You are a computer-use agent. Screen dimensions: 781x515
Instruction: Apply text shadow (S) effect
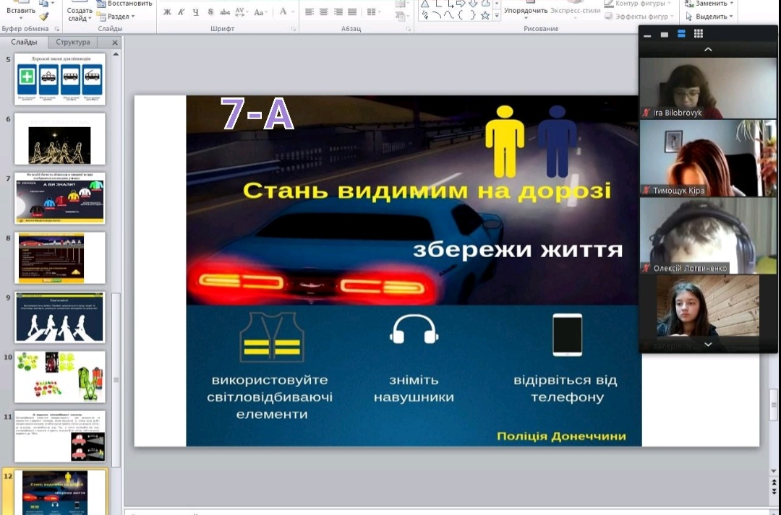210,12
